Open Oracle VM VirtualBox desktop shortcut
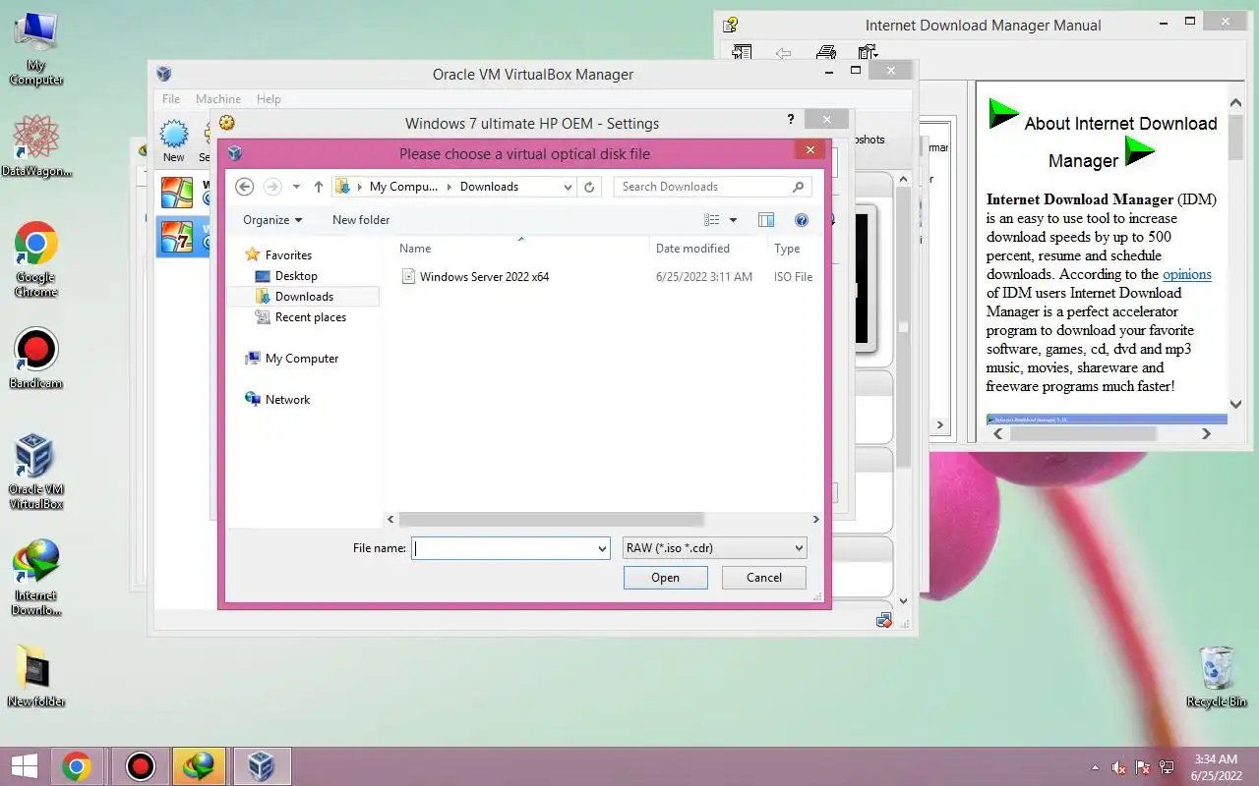This screenshot has height=786, width=1259. 36,472
